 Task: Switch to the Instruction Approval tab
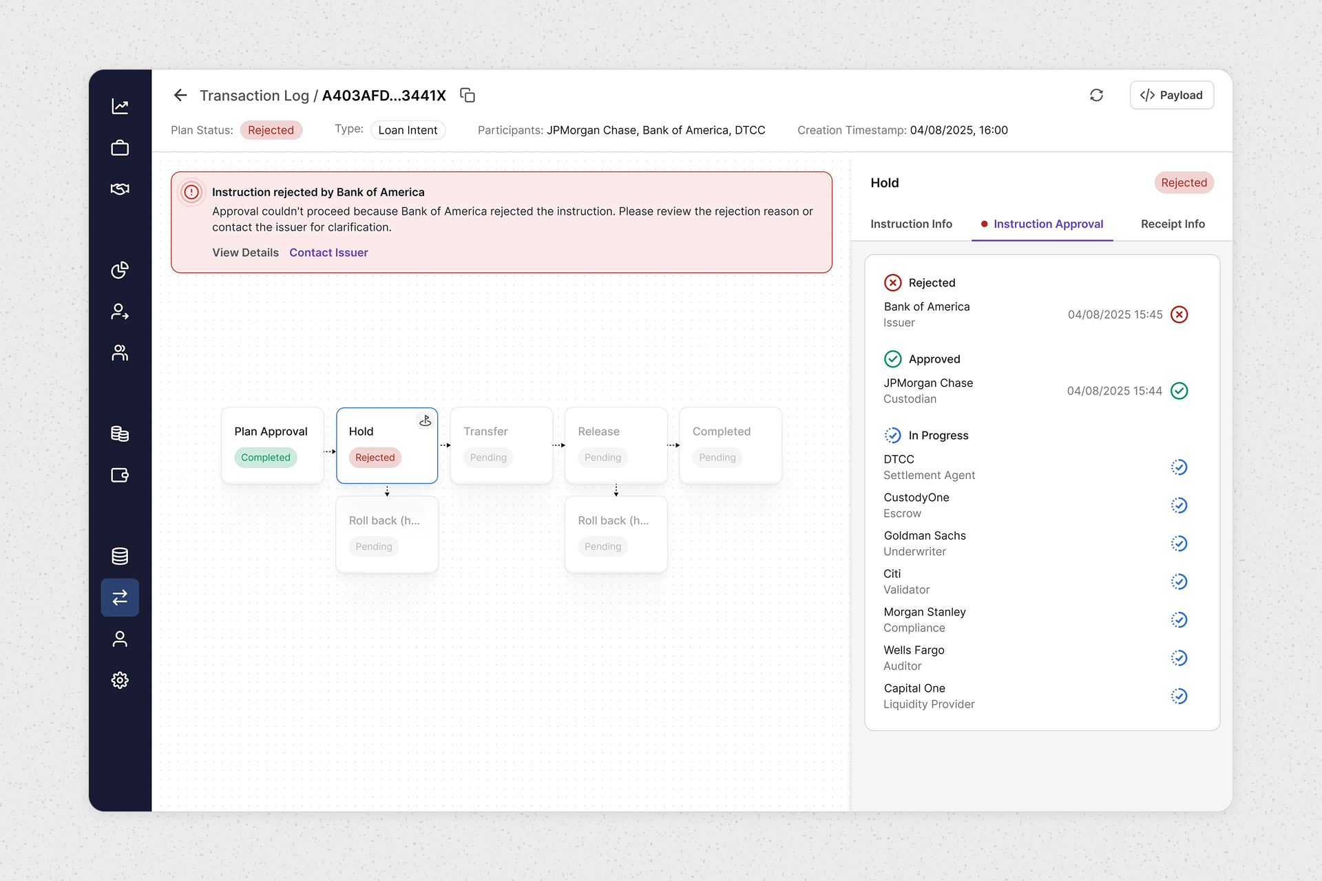coord(1042,224)
